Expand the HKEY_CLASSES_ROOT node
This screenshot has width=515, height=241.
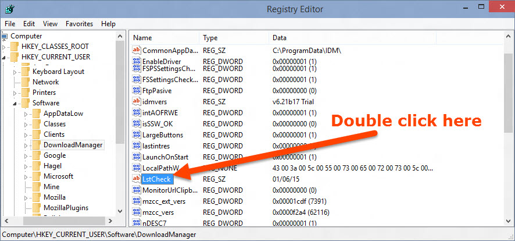click(x=5, y=47)
